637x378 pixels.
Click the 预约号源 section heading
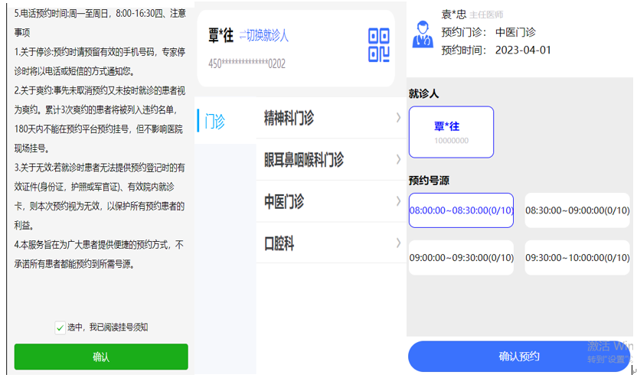(429, 181)
